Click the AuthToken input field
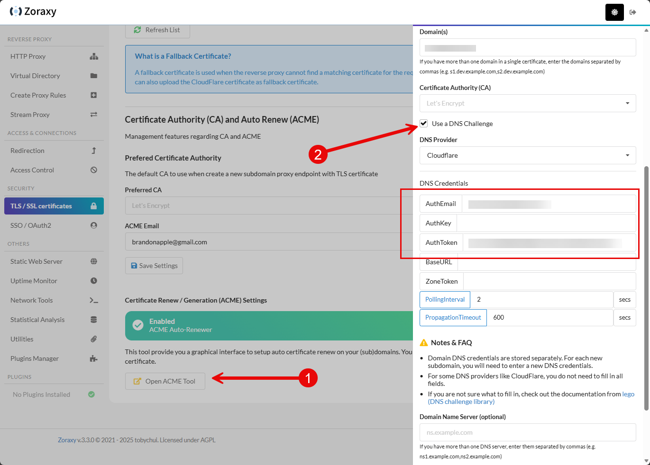This screenshot has width=650, height=465. 549,242
